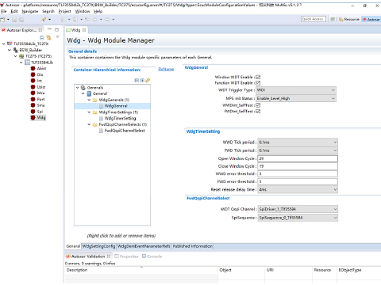Close the Autosar Explorer view tab
This screenshot has width=381, height=285.
[40, 30]
